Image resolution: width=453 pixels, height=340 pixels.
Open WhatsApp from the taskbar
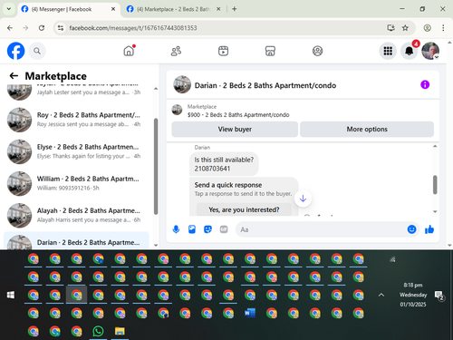pyautogui.click(x=98, y=331)
